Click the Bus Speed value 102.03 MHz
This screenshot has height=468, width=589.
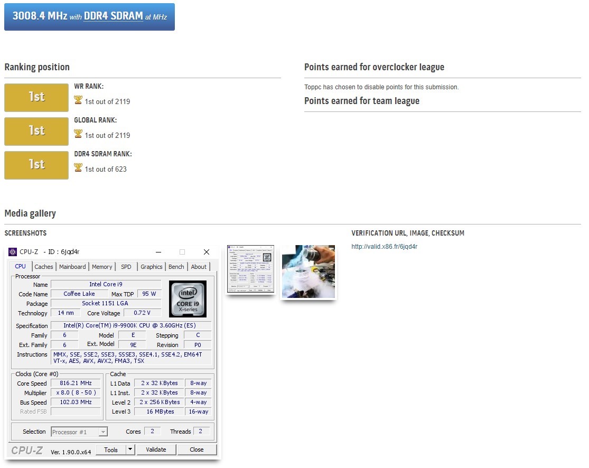click(x=76, y=402)
